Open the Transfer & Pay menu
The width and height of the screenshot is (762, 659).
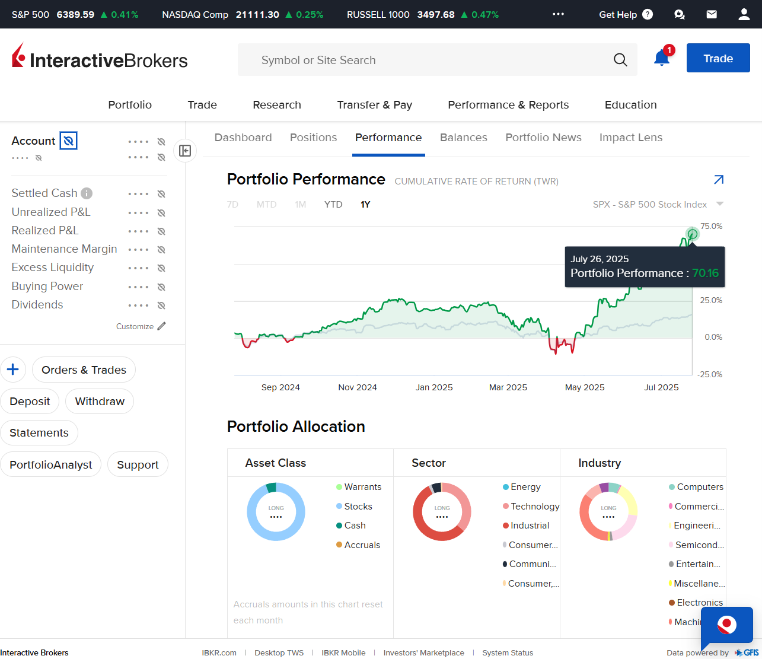pos(375,105)
